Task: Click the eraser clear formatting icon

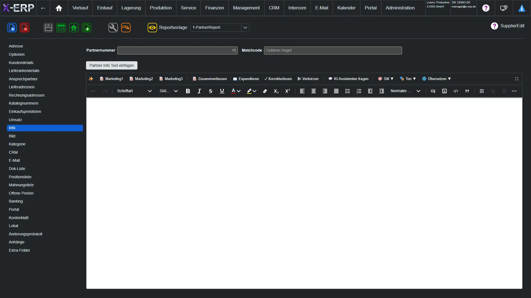Action: 265,91
